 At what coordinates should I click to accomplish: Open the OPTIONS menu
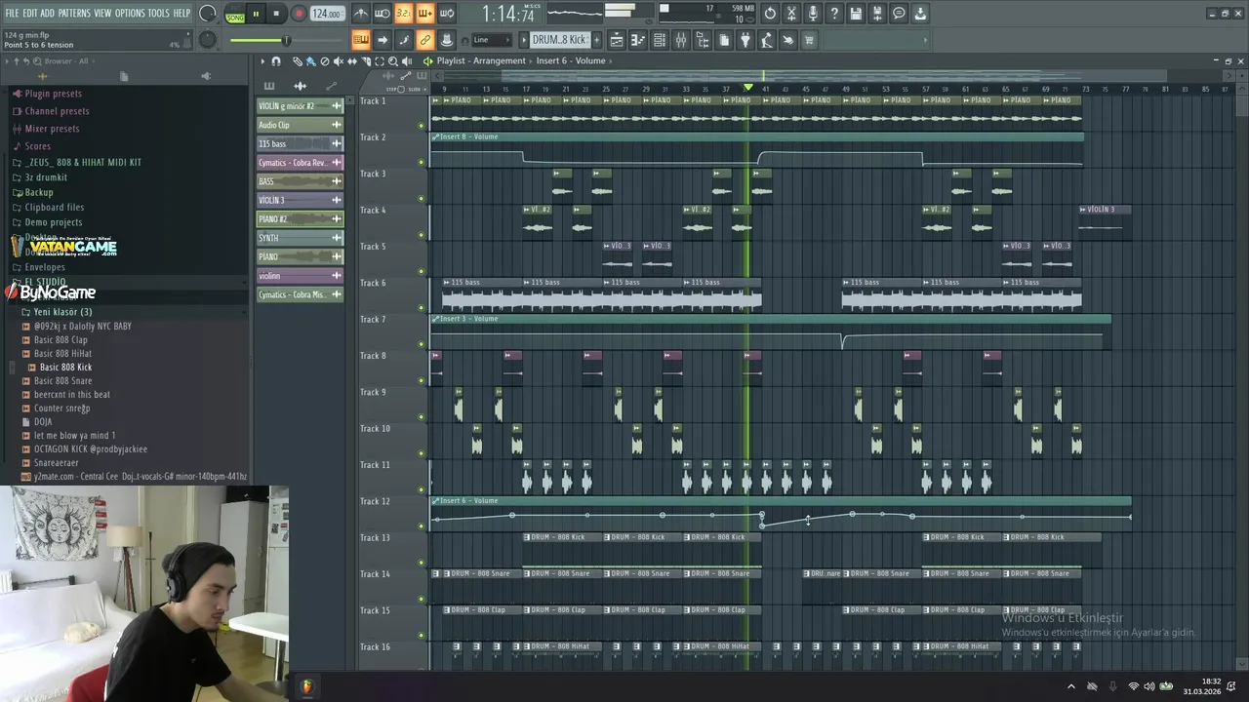(x=130, y=13)
